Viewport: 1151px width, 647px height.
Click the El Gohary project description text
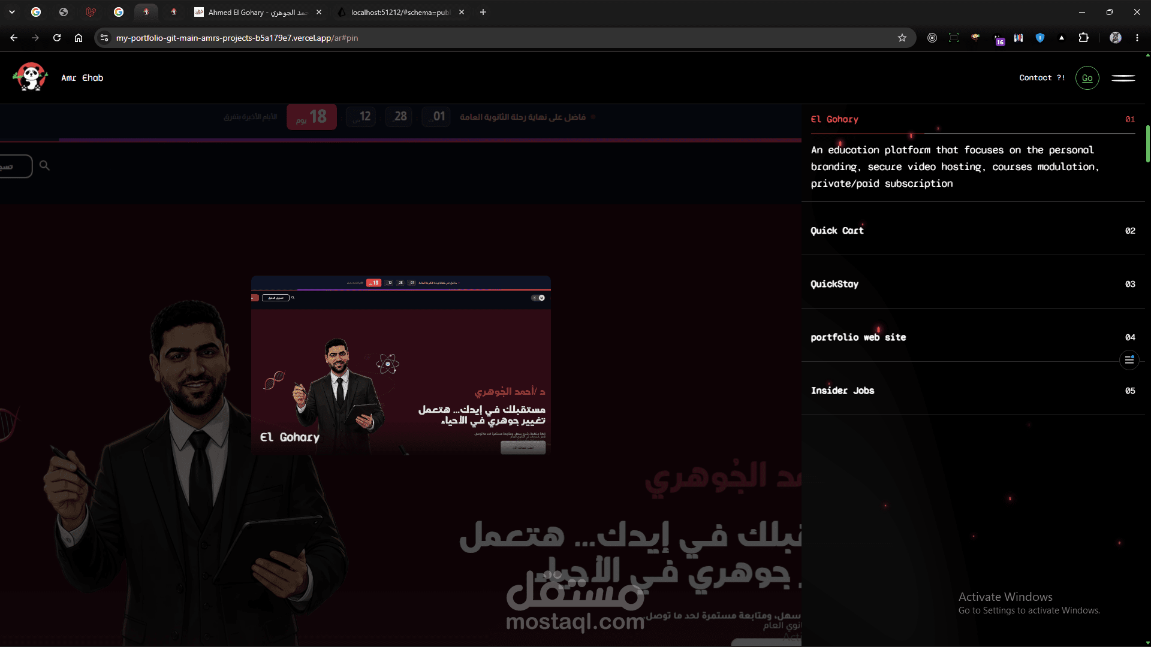(956, 167)
